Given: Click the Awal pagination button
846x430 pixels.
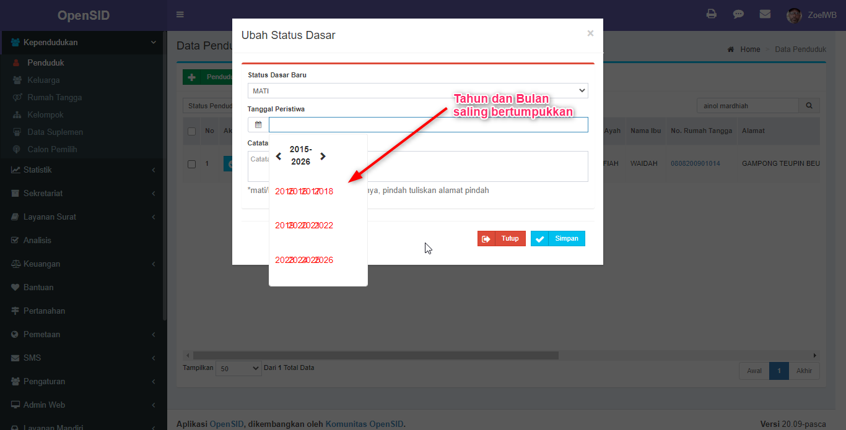Looking at the screenshot, I should click(754, 371).
